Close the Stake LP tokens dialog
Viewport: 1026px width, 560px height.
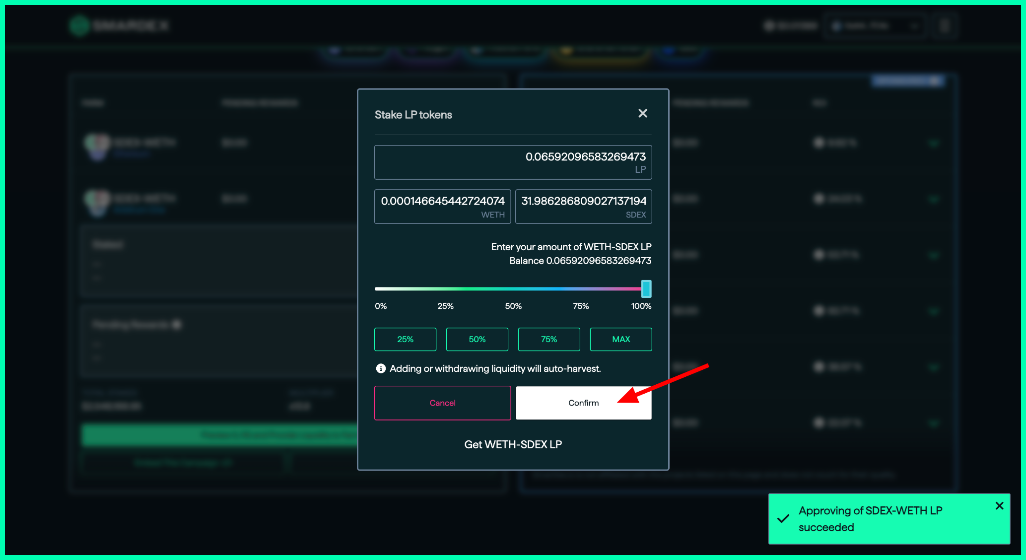(642, 114)
